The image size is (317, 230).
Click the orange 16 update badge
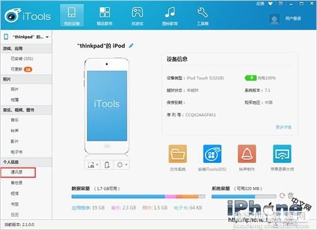(28, 69)
